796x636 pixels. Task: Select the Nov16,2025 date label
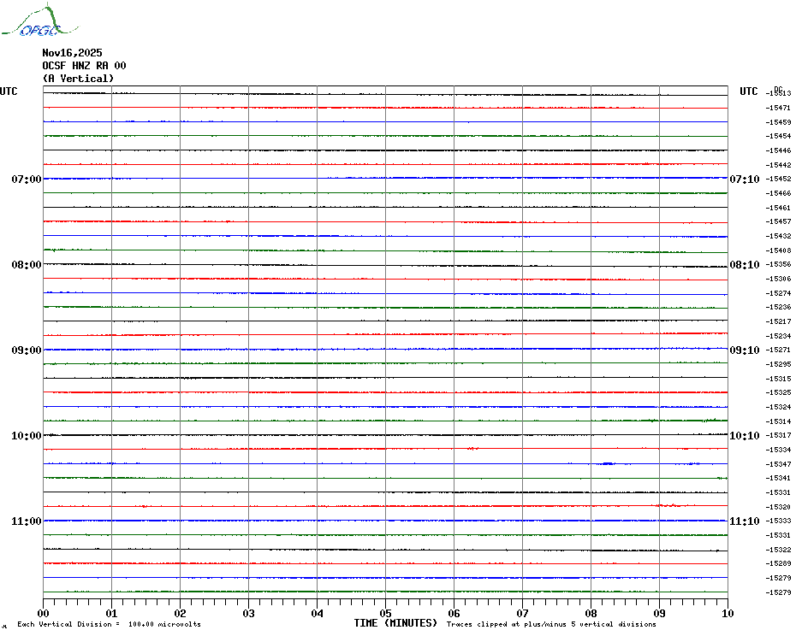point(72,53)
